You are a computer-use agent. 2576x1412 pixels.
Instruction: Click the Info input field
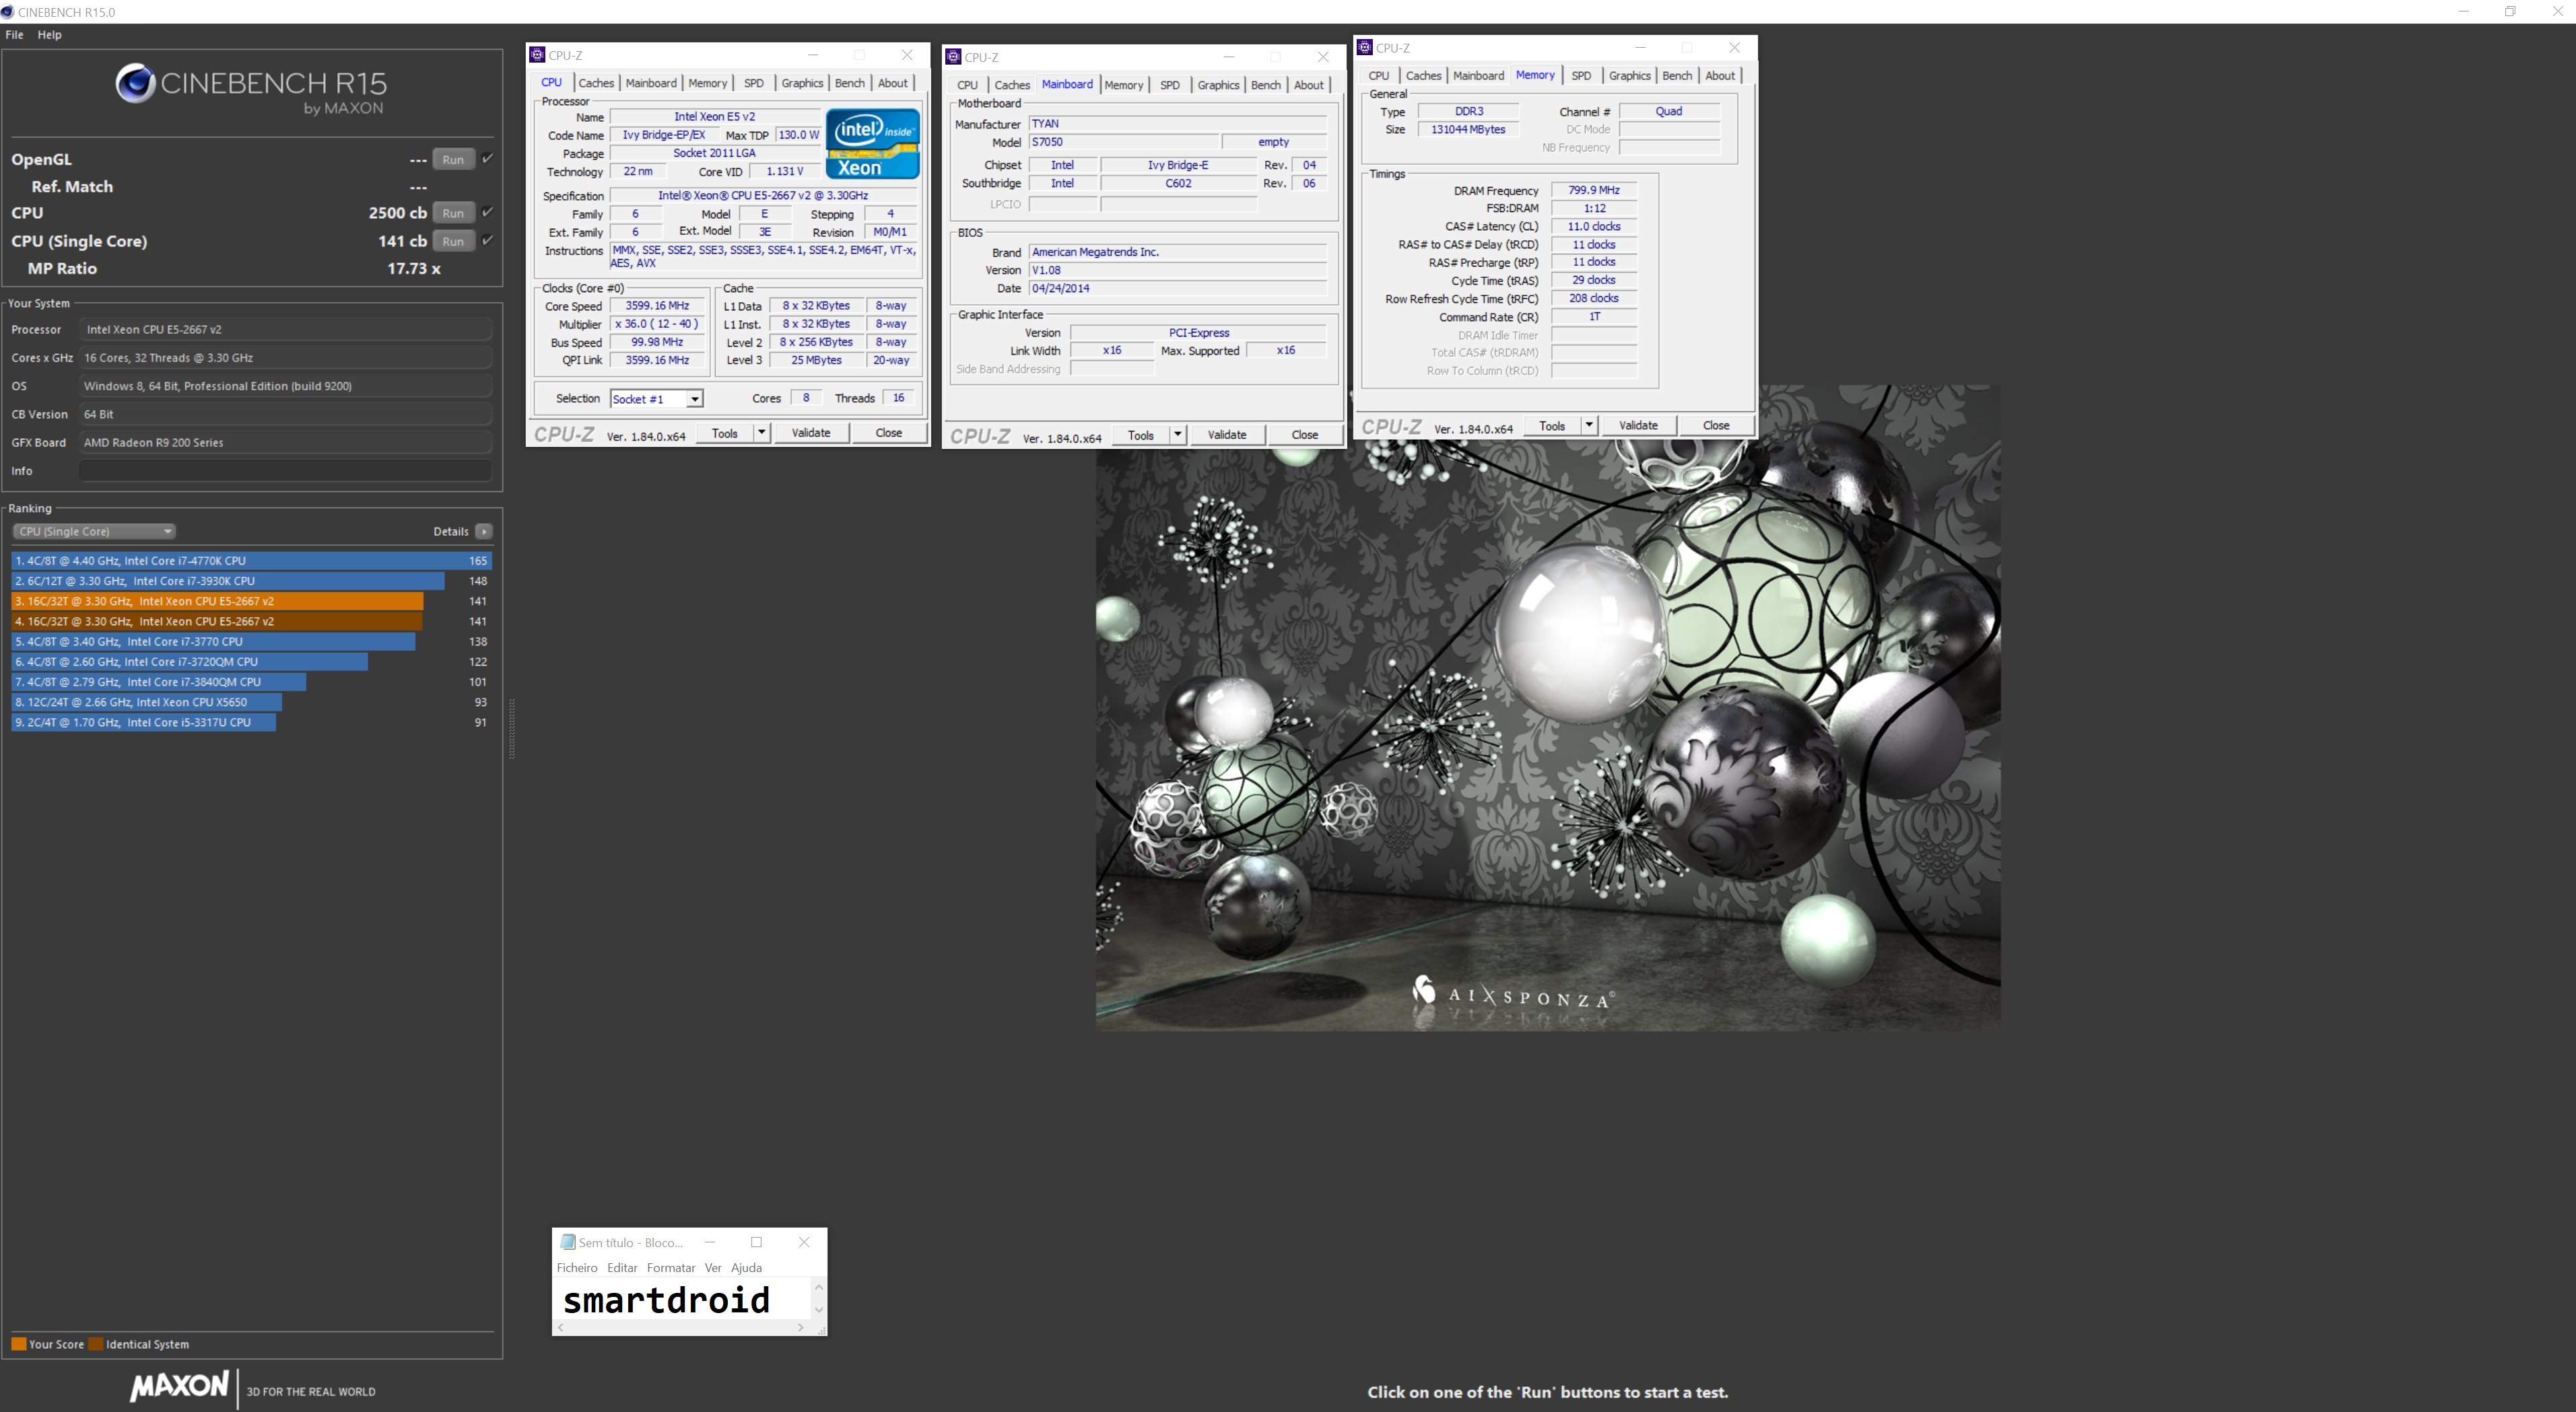coord(285,470)
